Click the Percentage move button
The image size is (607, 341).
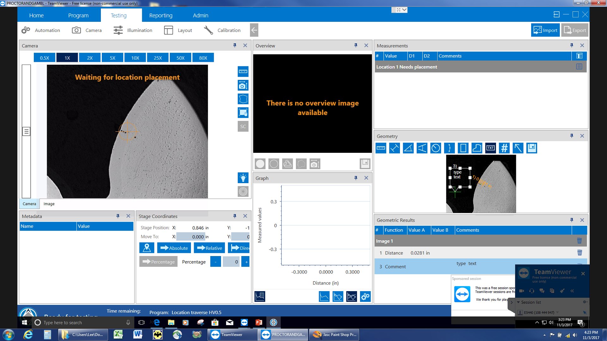point(158,261)
